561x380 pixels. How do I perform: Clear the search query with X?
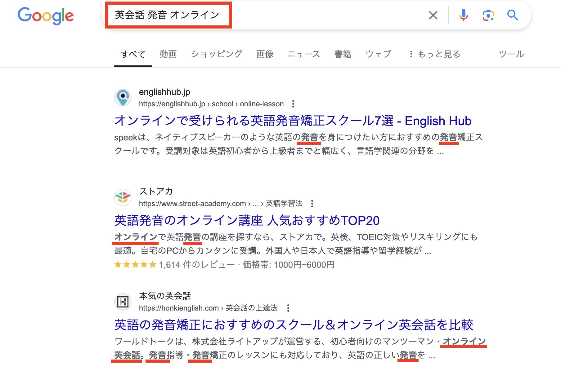coord(433,15)
